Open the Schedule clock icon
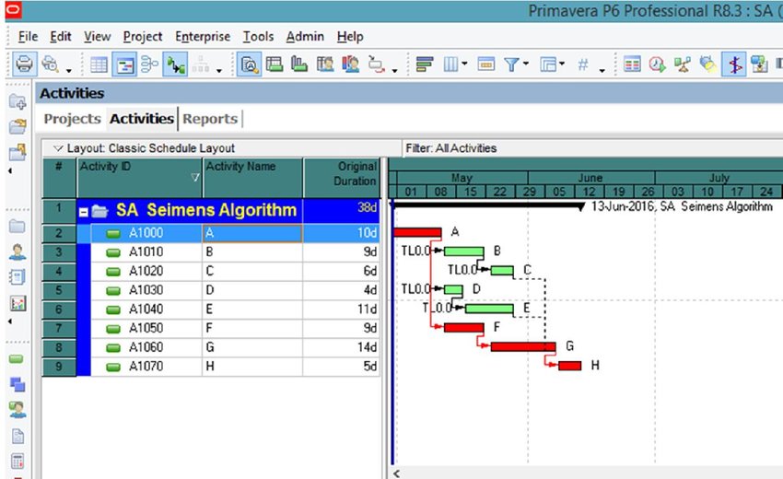783x479 pixels. (x=657, y=64)
